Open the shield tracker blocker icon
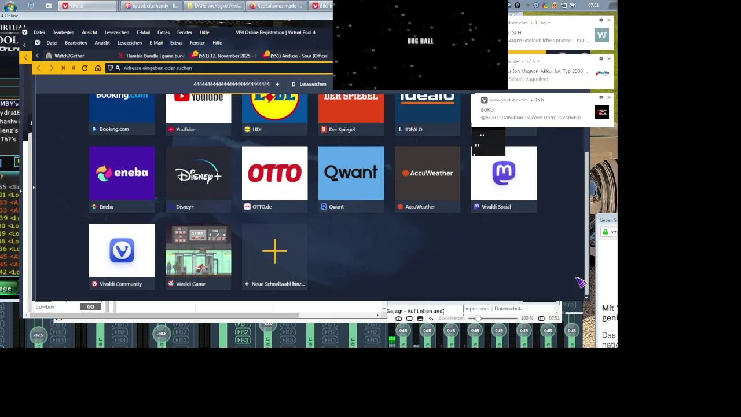The width and height of the screenshot is (741, 417). (x=110, y=68)
